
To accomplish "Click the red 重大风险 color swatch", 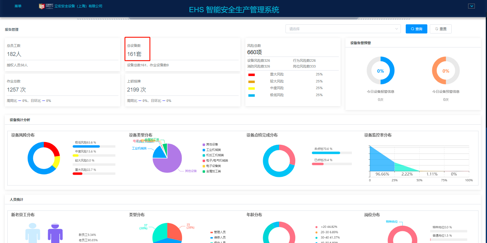I will pos(251,75).
